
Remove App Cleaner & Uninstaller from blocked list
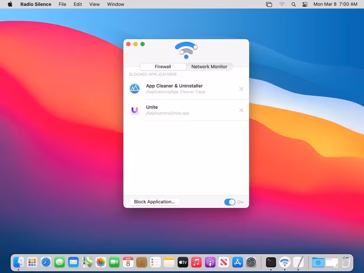[241, 89]
